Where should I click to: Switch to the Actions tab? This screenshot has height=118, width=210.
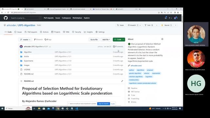tap(44, 32)
